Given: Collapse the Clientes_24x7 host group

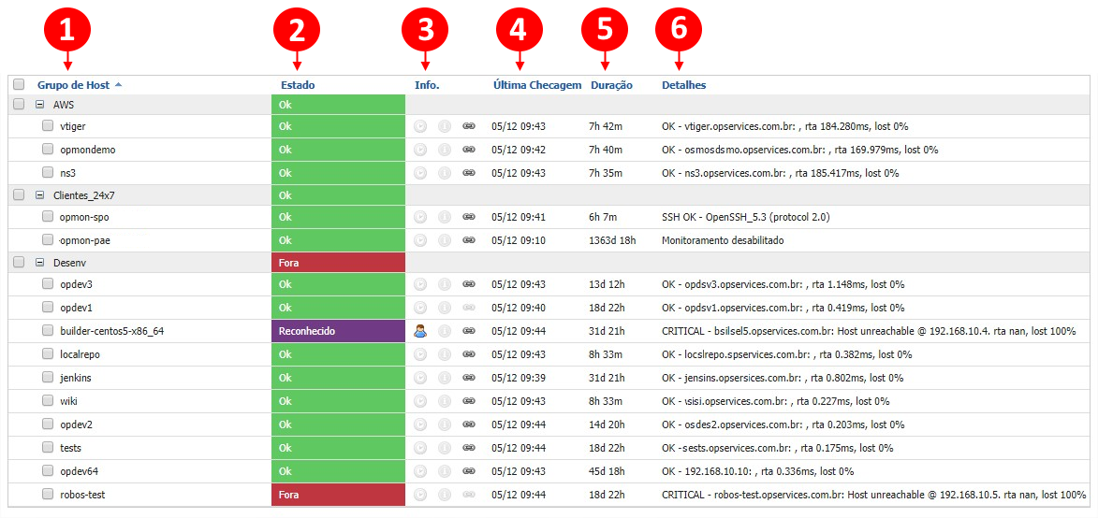Looking at the screenshot, I should [x=39, y=195].
